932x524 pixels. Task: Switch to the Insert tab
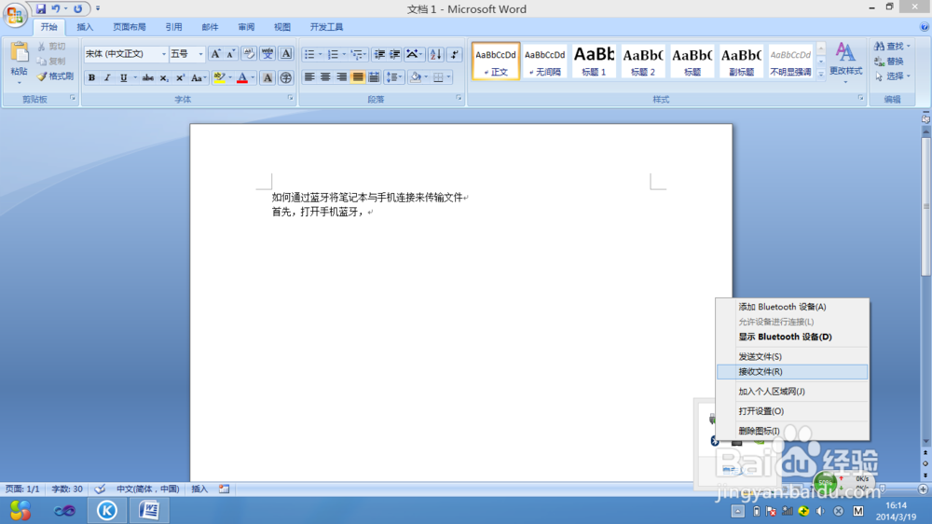coord(85,27)
